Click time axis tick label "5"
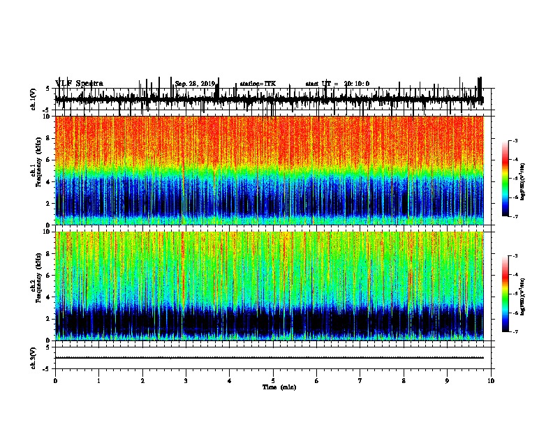553x427 pixels. [x=273, y=381]
